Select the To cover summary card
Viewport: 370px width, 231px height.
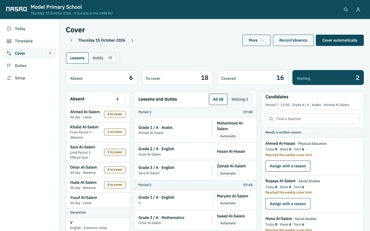click(x=177, y=78)
